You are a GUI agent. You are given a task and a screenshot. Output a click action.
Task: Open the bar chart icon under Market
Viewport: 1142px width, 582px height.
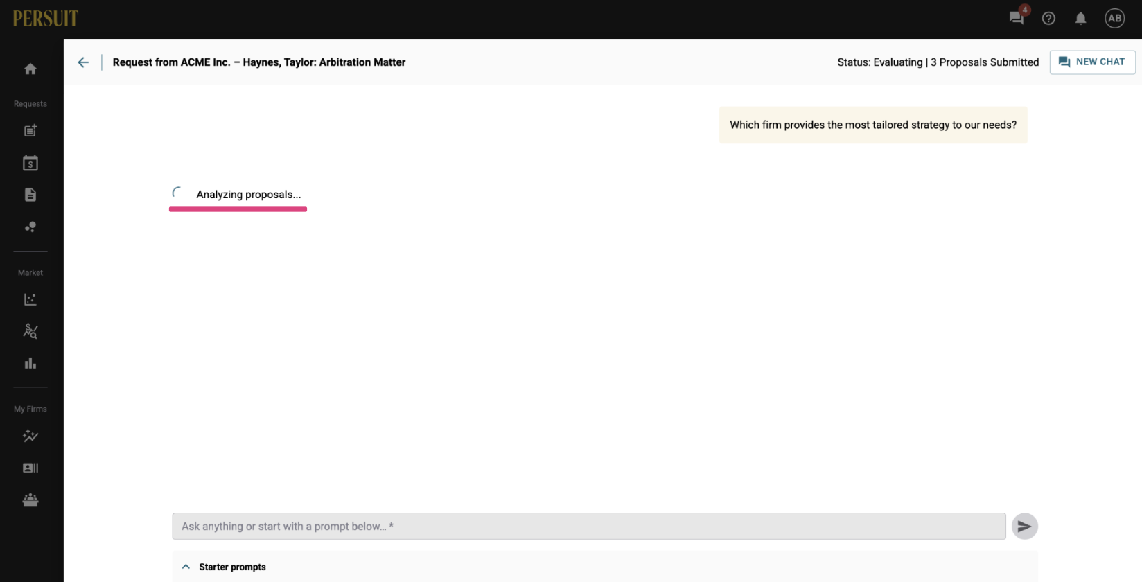[x=30, y=363]
